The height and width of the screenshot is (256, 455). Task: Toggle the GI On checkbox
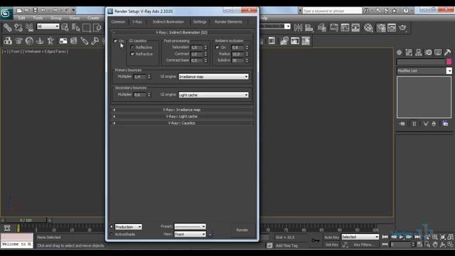[115, 41]
